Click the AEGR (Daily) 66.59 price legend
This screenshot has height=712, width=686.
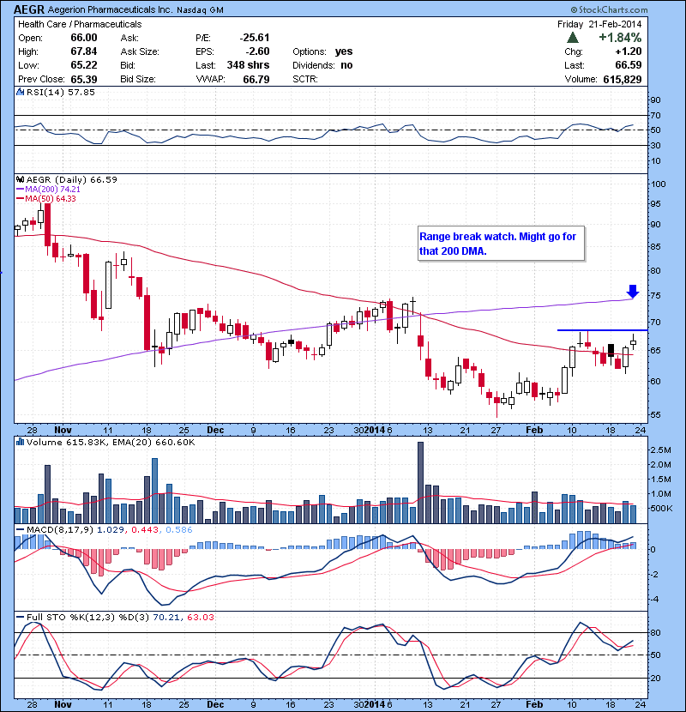[72, 180]
